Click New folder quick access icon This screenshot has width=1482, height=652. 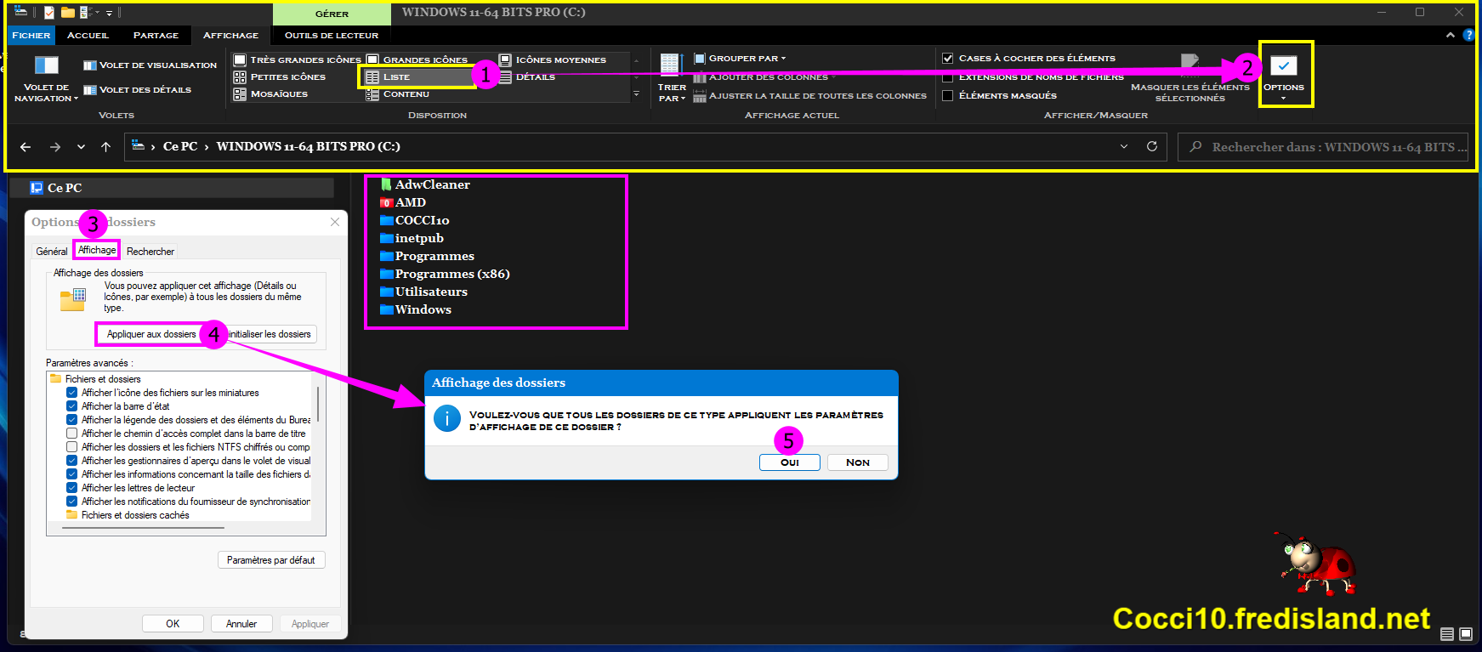tap(68, 13)
